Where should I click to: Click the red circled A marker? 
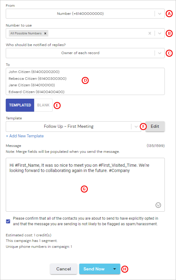pos(169,14)
